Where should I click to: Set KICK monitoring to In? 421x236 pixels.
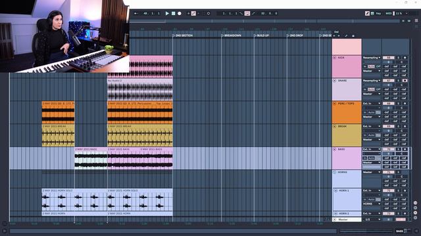coord(365,66)
